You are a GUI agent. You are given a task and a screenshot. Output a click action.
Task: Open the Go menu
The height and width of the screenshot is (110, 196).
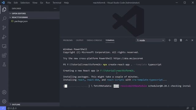(42, 3)
